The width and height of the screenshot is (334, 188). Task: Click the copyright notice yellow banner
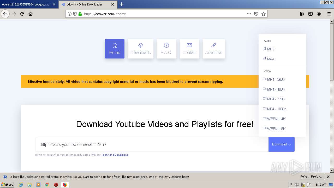click(165, 81)
